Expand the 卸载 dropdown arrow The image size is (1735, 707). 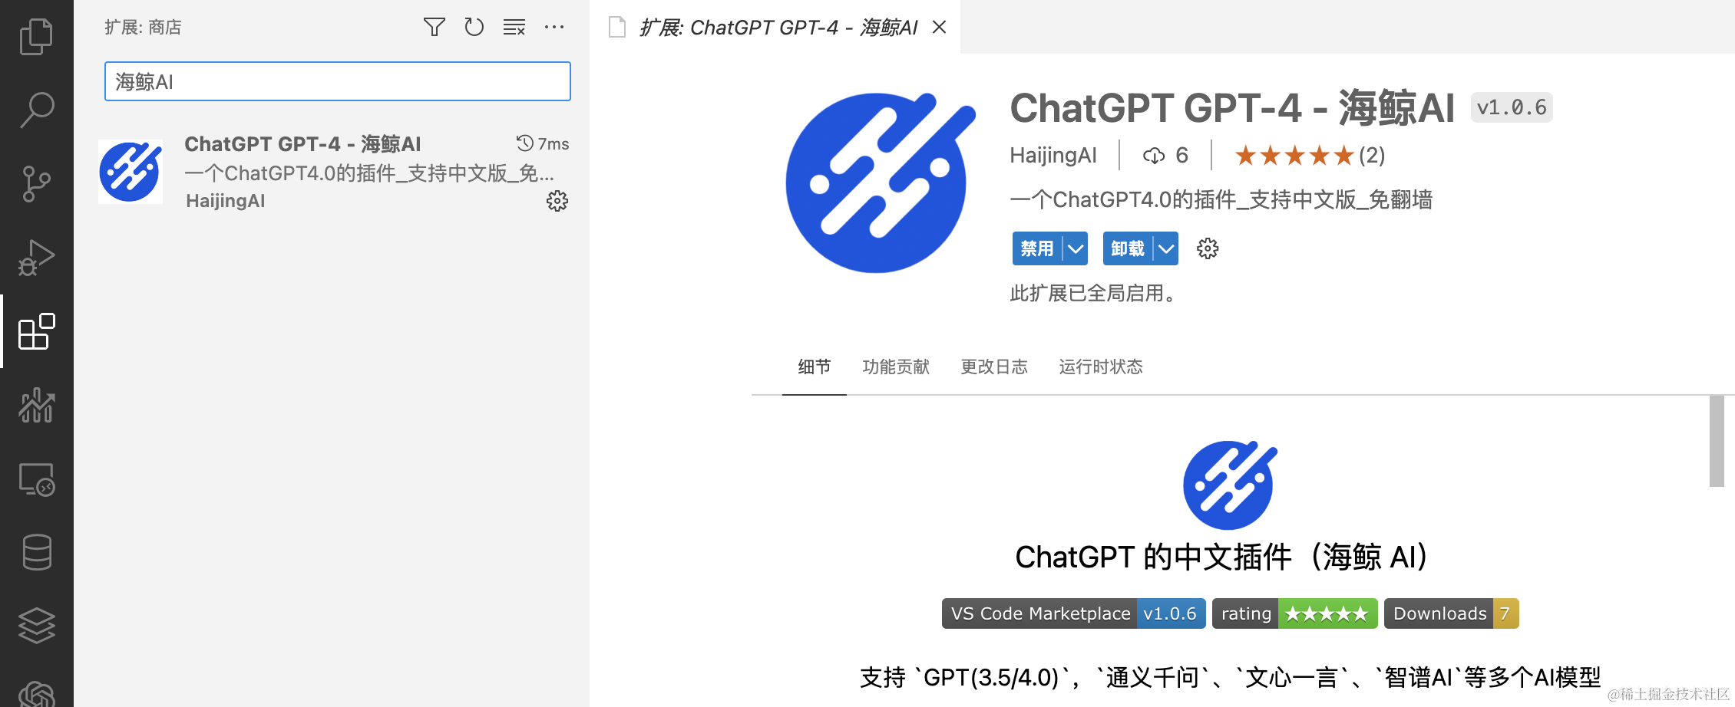point(1166,248)
